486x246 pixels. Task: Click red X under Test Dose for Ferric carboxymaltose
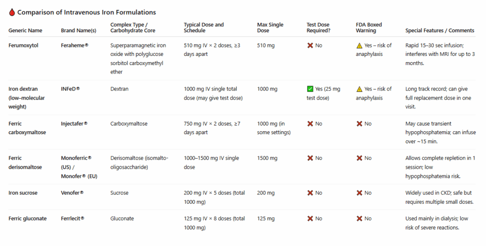tap(310, 124)
